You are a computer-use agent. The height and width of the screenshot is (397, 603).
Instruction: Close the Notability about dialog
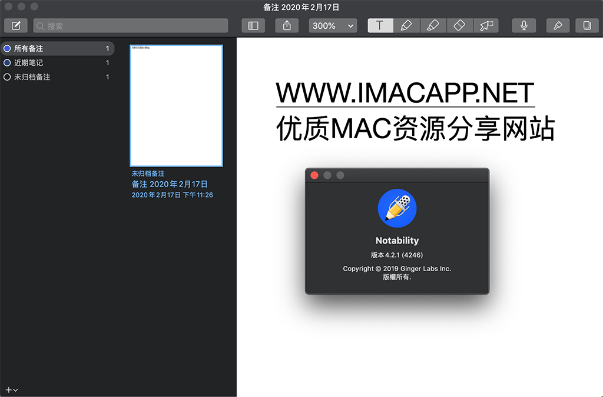tap(314, 175)
